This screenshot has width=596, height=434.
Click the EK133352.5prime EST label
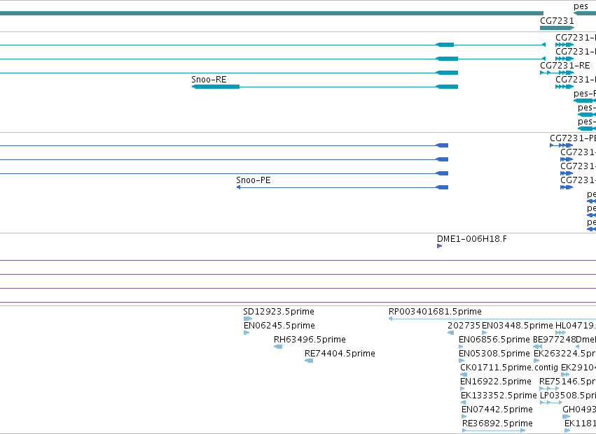click(499, 396)
